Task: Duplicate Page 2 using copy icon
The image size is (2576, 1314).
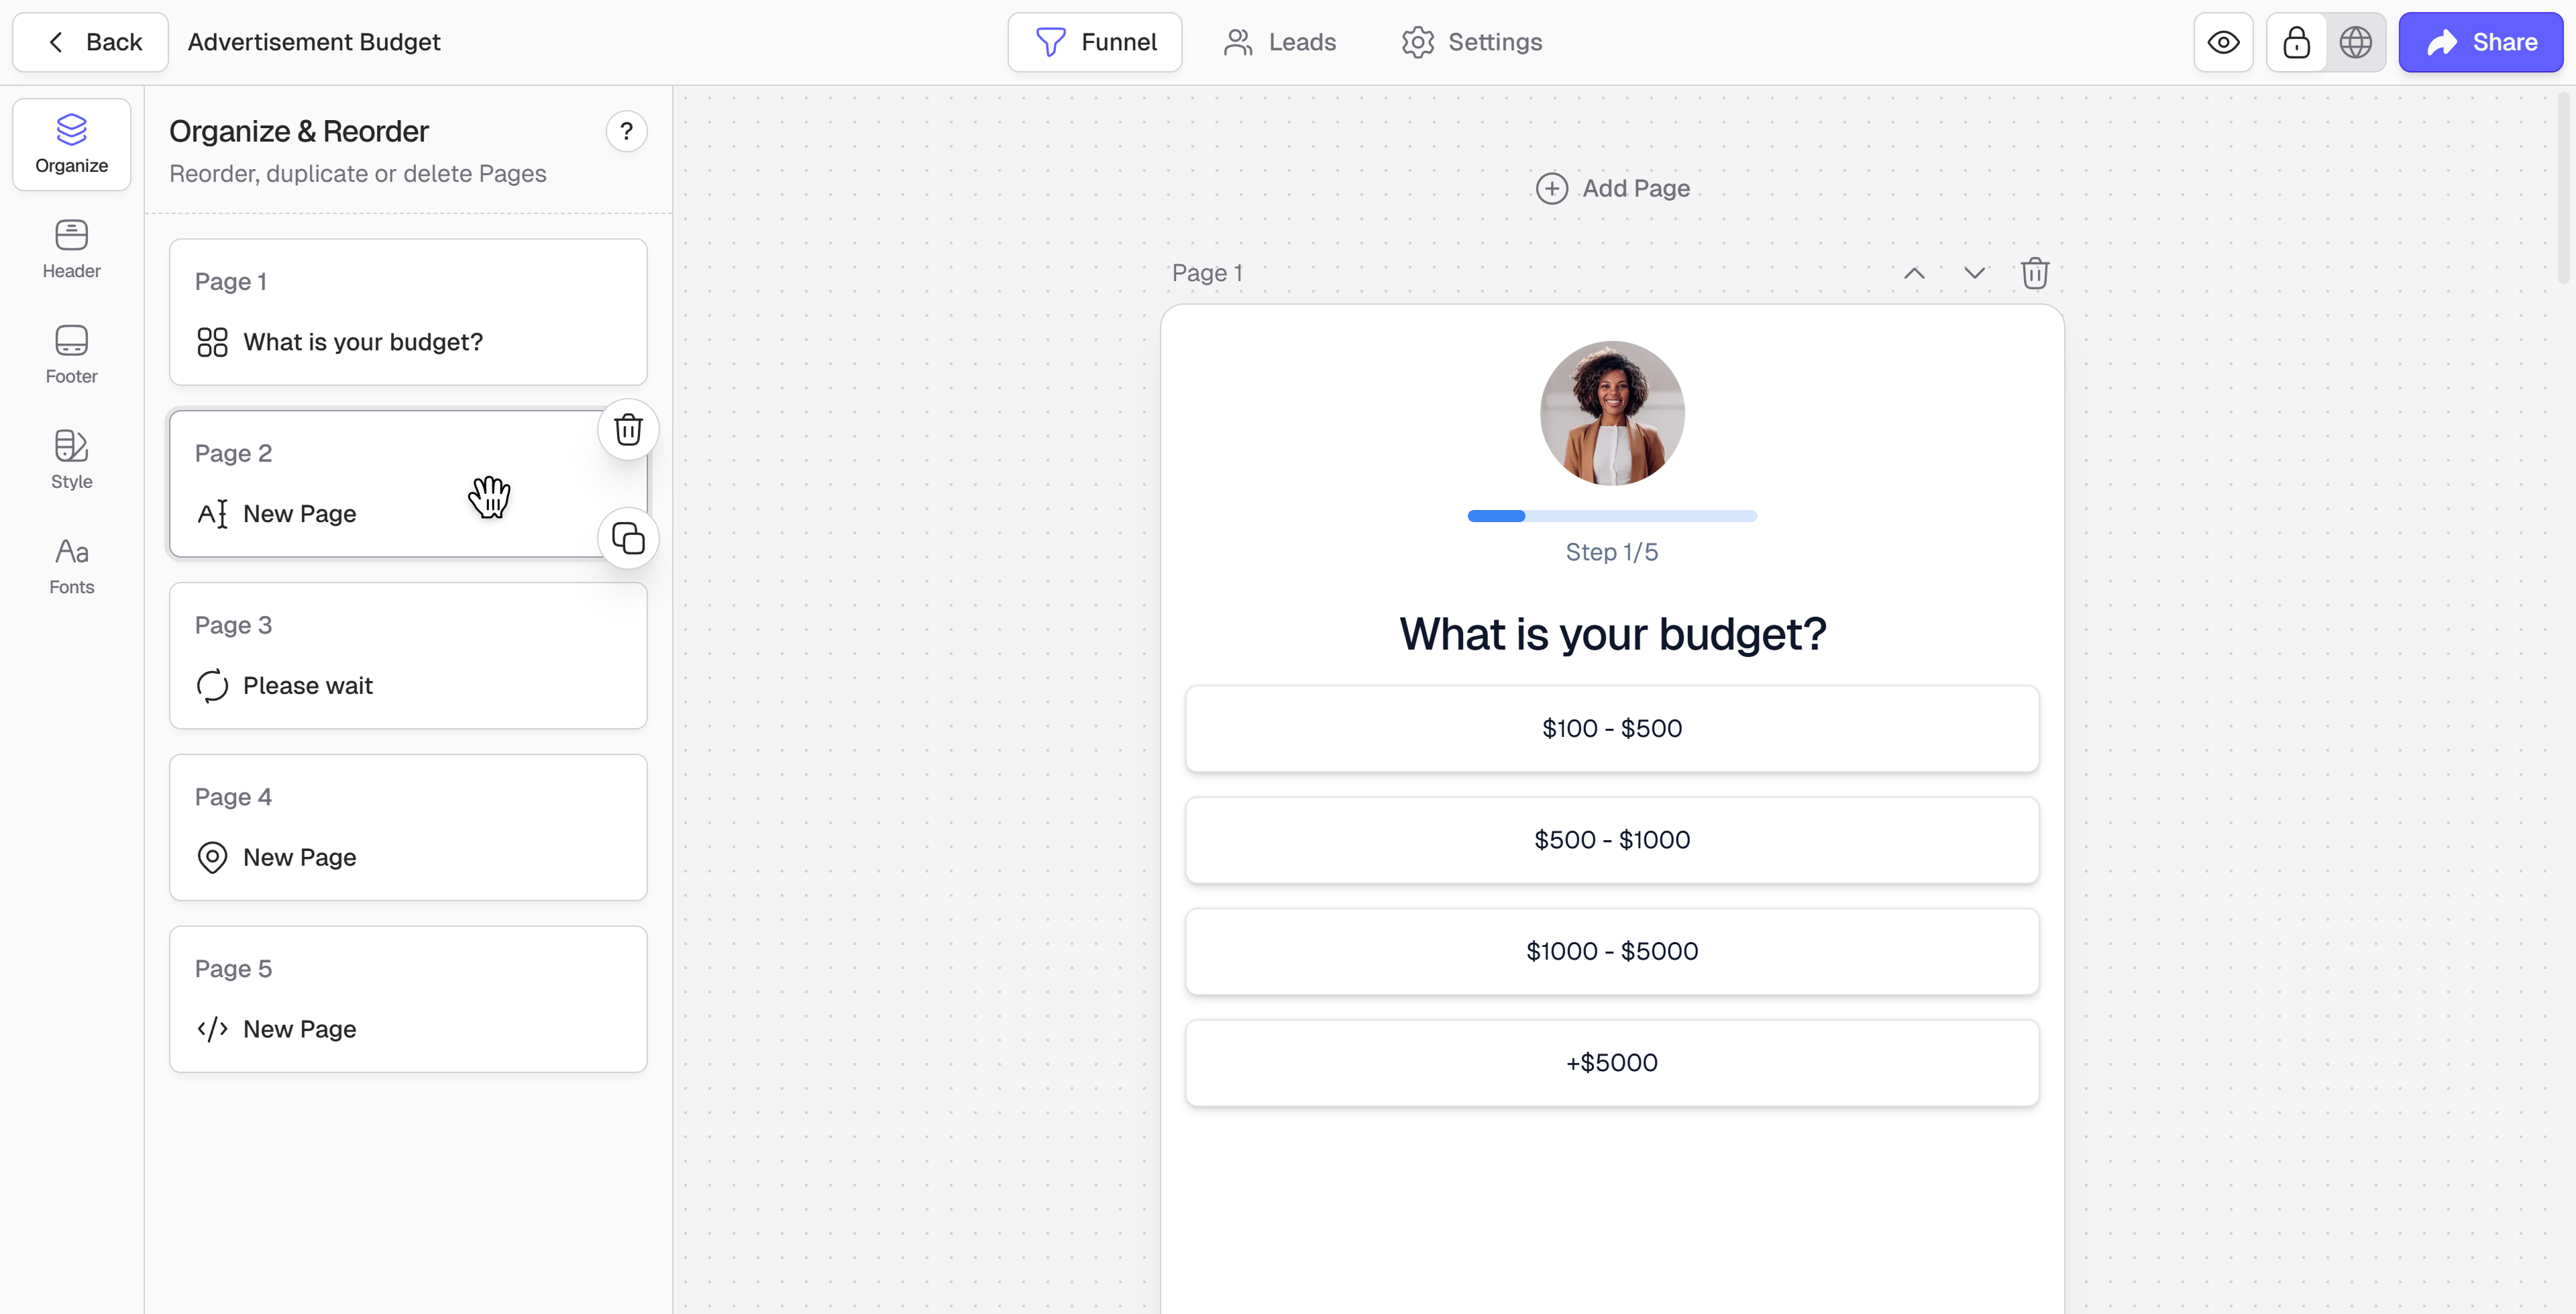Action: pos(627,538)
